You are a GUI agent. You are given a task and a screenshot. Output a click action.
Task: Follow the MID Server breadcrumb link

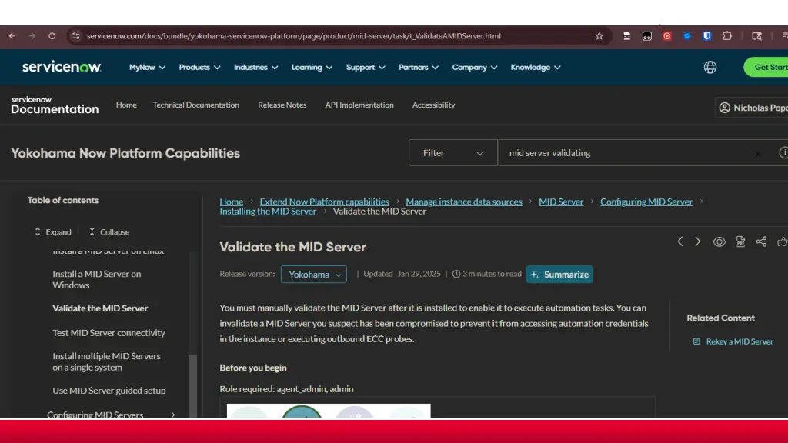pos(561,202)
